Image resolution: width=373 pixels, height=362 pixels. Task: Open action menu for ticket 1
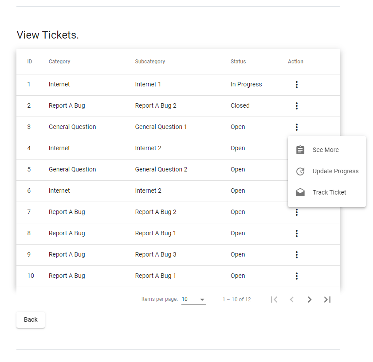click(x=296, y=85)
